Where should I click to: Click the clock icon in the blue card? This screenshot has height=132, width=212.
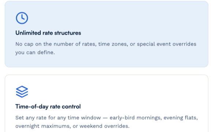(22, 18)
